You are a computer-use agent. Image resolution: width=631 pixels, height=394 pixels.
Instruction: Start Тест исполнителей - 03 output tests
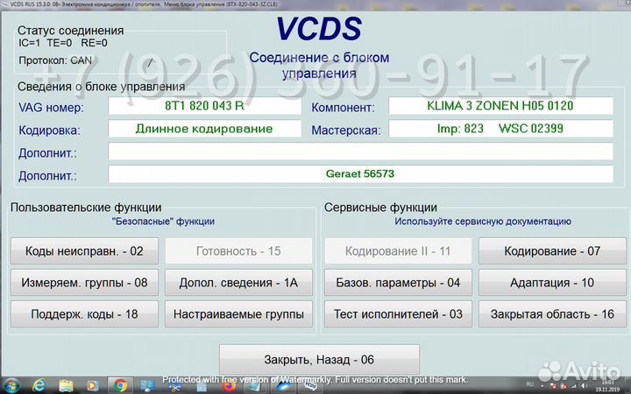coord(398,314)
